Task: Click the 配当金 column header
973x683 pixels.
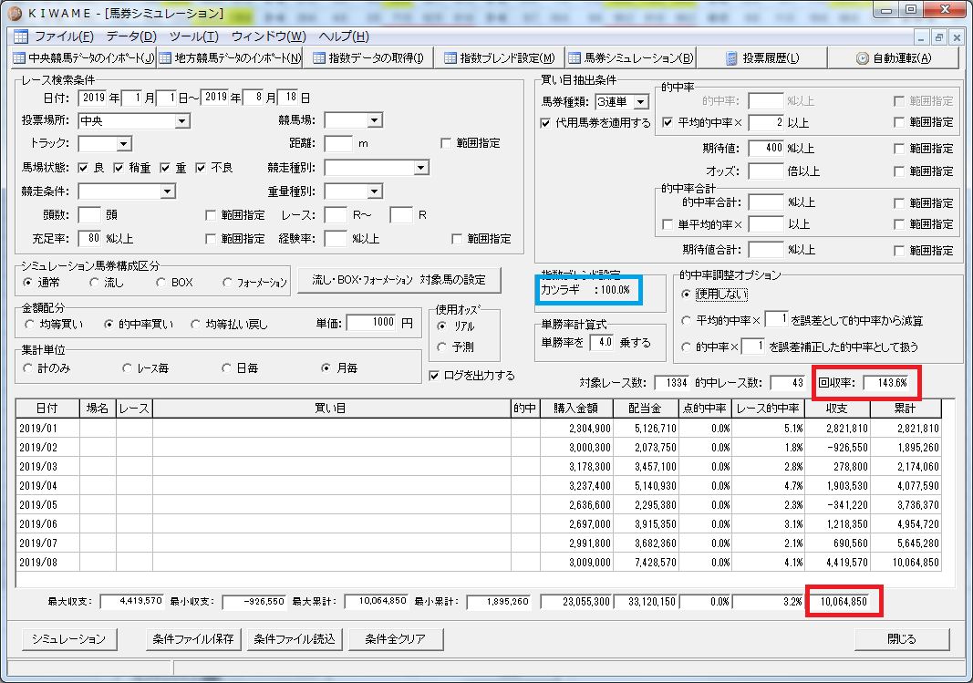Action: tap(645, 409)
